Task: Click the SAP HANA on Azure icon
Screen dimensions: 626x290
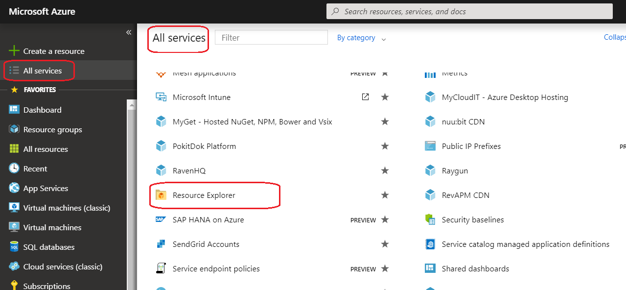Action: 161,220
